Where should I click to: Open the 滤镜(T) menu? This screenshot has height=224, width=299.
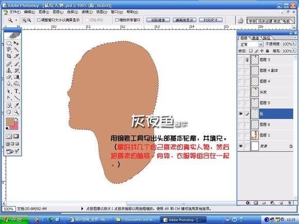[x=87, y=12]
